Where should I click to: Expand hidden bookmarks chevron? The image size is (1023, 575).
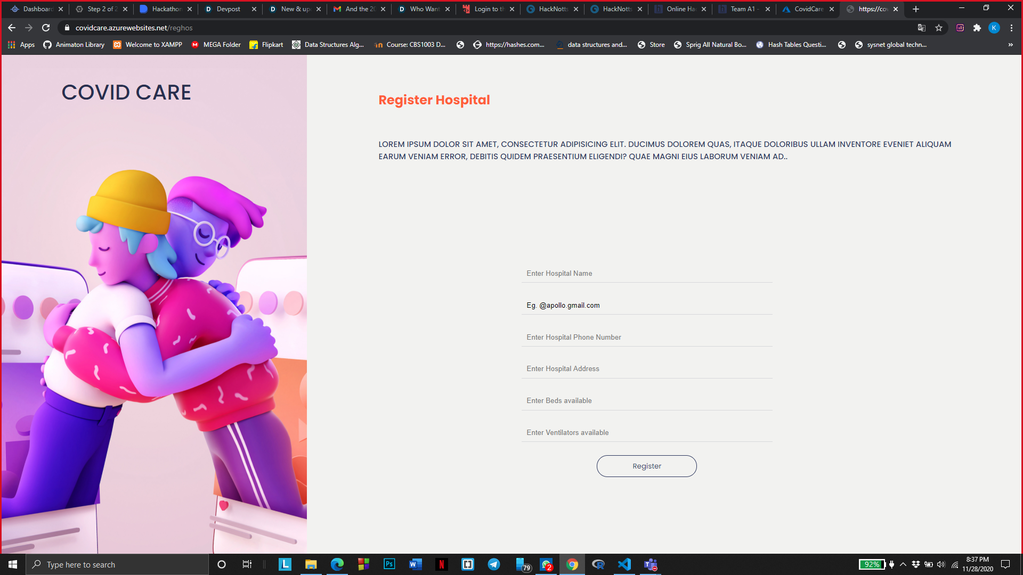1010,45
